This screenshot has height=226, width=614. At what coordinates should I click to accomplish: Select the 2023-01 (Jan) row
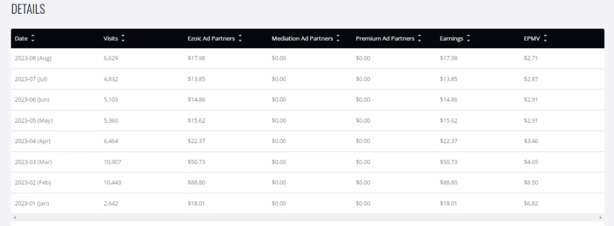pyautogui.click(x=307, y=204)
